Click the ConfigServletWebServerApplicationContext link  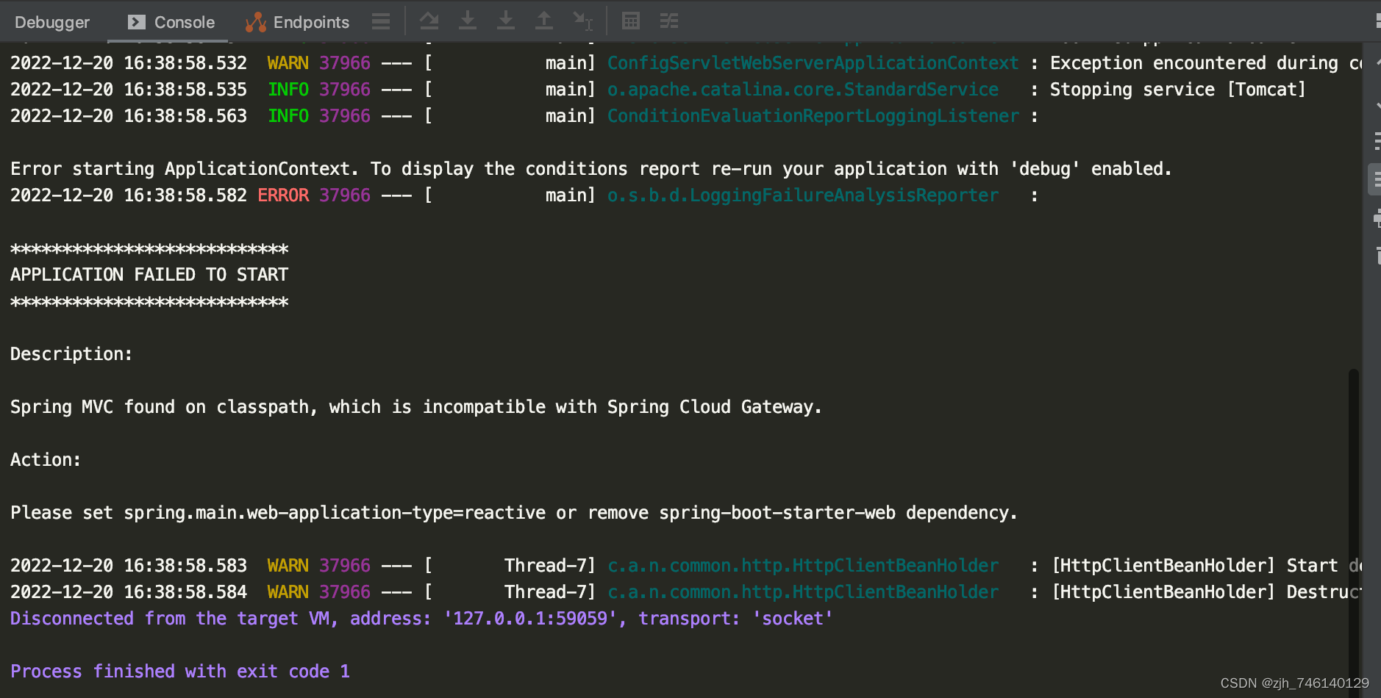pyautogui.click(x=813, y=62)
